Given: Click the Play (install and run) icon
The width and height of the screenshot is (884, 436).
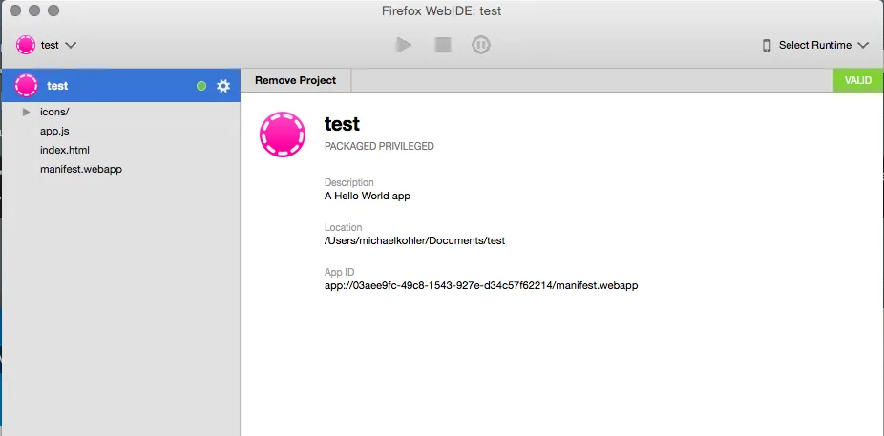Looking at the screenshot, I should (x=404, y=45).
